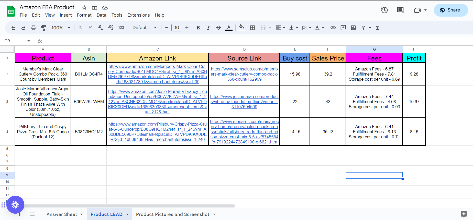Open text wrapping options

tap(307, 28)
